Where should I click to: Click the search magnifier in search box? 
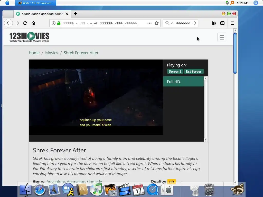167,23
